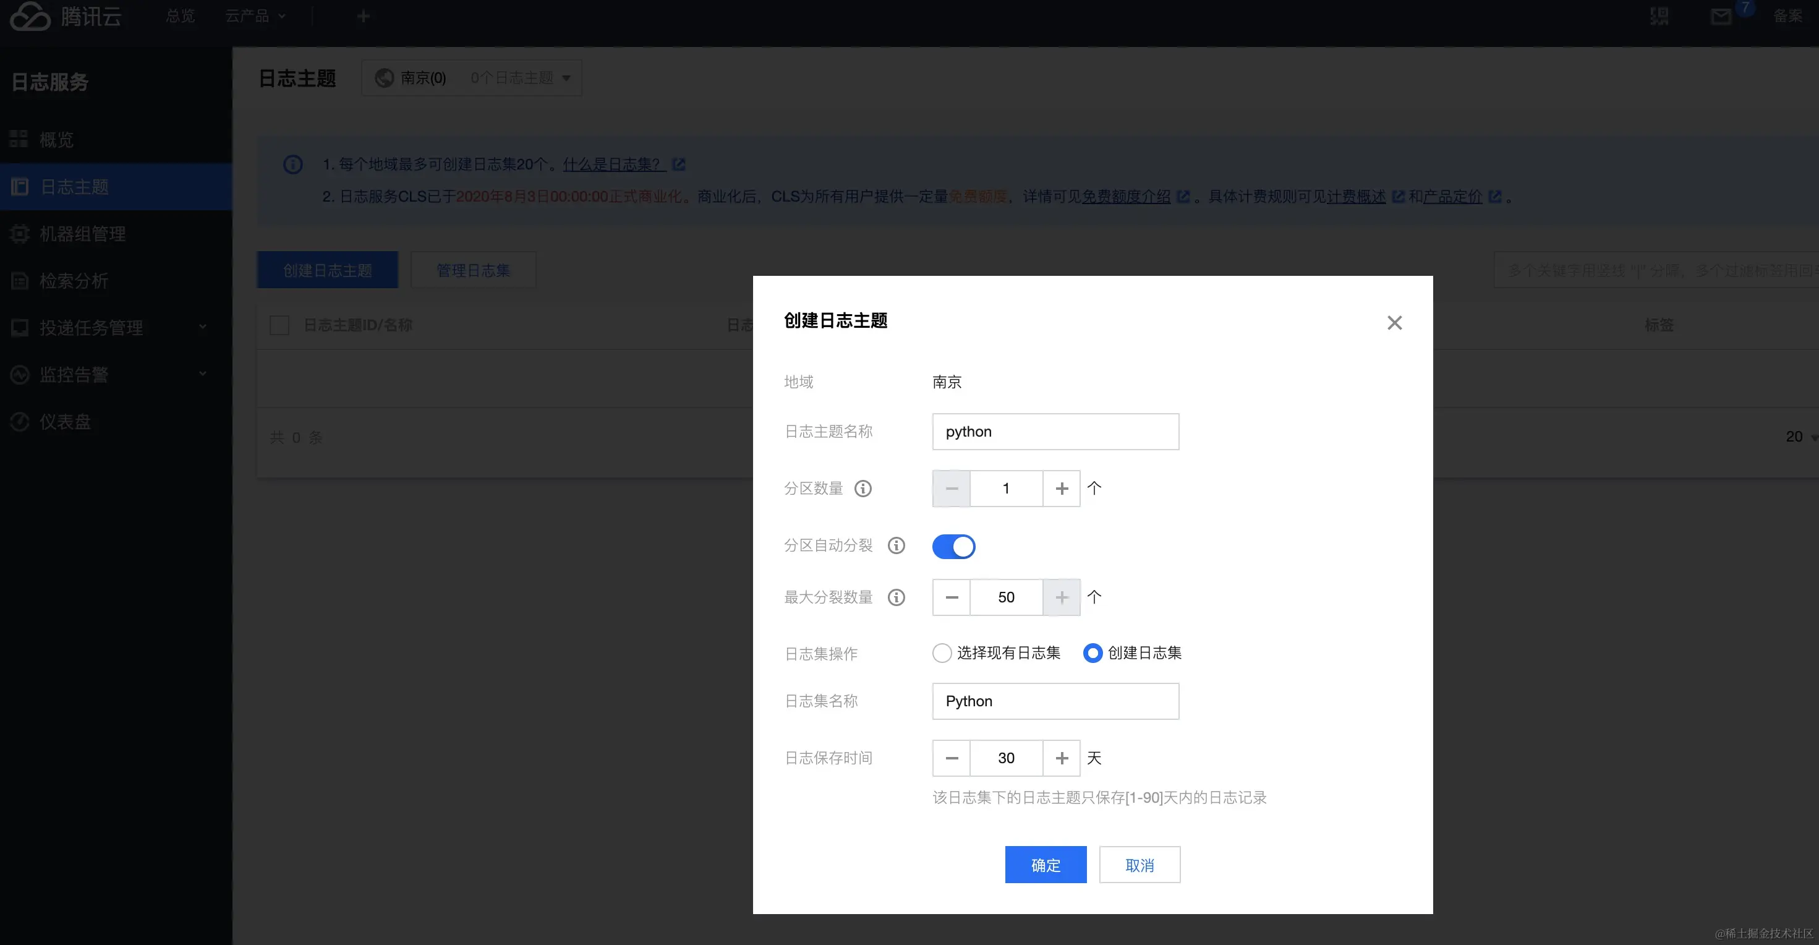Click the 日志主题名称 input field

tap(1055, 432)
